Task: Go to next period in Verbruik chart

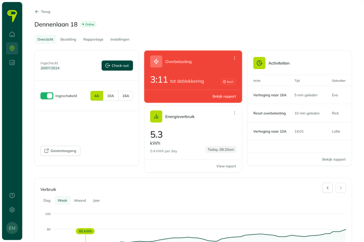Action: point(341,188)
